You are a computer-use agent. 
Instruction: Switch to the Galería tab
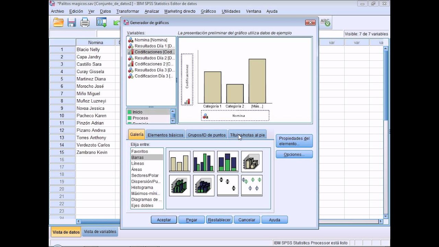pyautogui.click(x=137, y=134)
